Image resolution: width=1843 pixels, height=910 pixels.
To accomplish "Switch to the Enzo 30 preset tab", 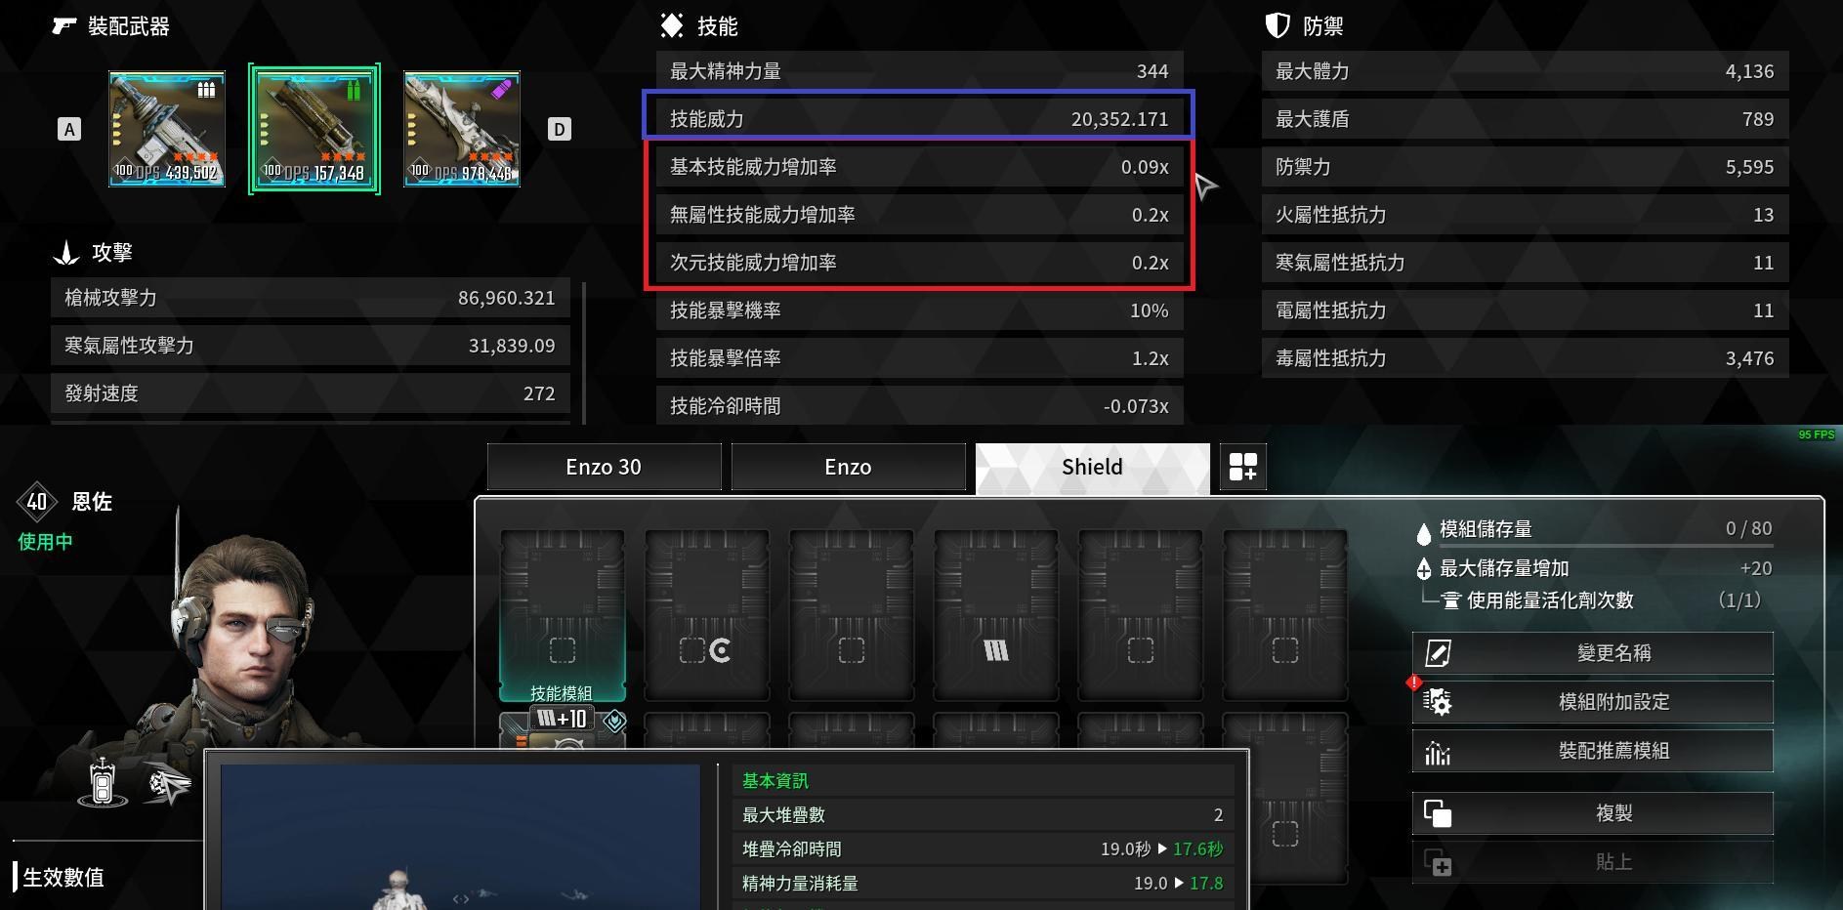I will [604, 467].
